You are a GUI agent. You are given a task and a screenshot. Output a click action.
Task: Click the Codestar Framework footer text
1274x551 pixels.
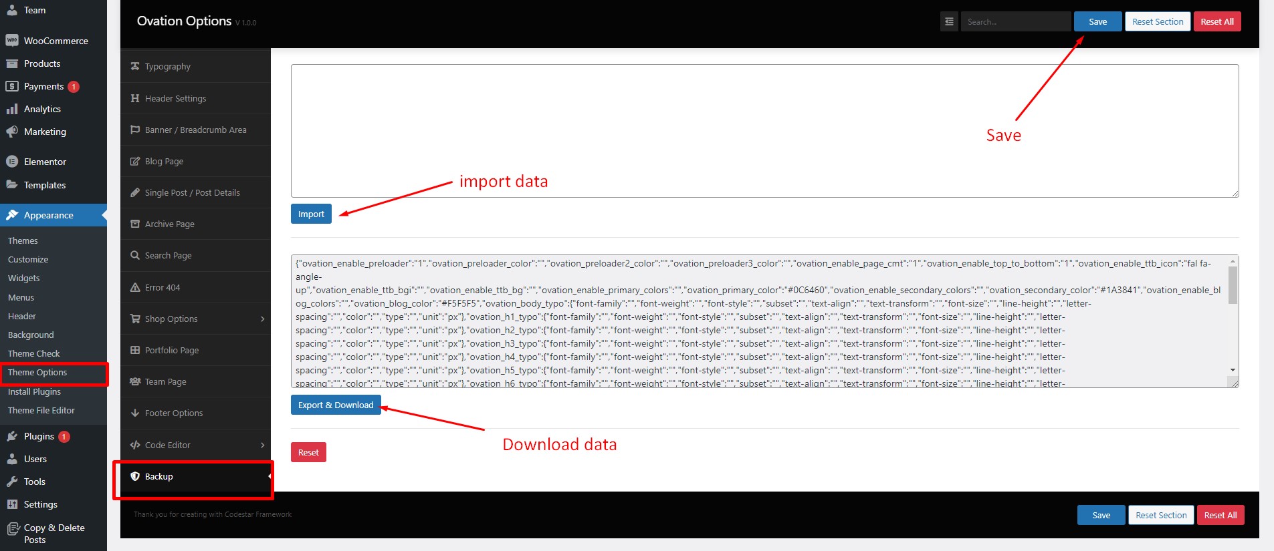pos(213,514)
